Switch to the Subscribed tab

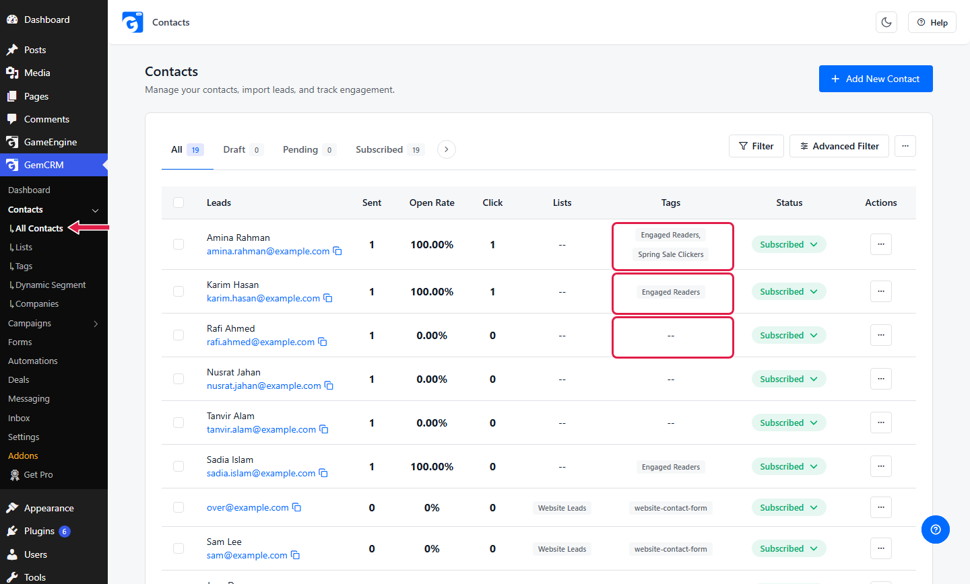[389, 149]
